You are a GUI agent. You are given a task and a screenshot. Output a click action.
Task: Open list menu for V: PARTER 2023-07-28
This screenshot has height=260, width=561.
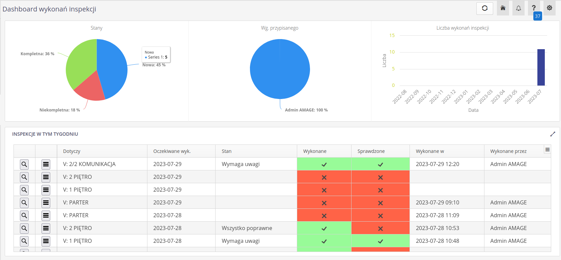click(46, 216)
